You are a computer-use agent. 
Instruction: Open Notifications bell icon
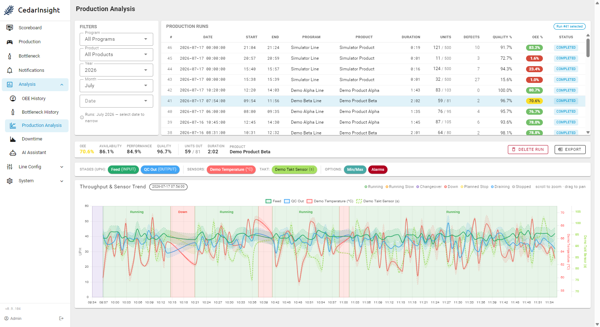[10, 70]
